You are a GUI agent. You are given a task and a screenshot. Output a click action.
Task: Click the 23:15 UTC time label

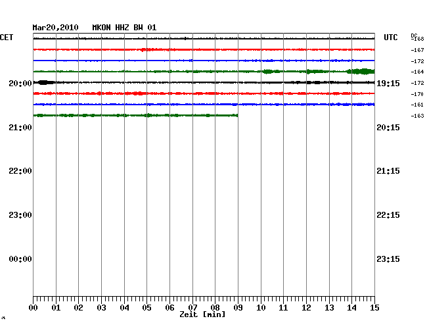pos(388,259)
